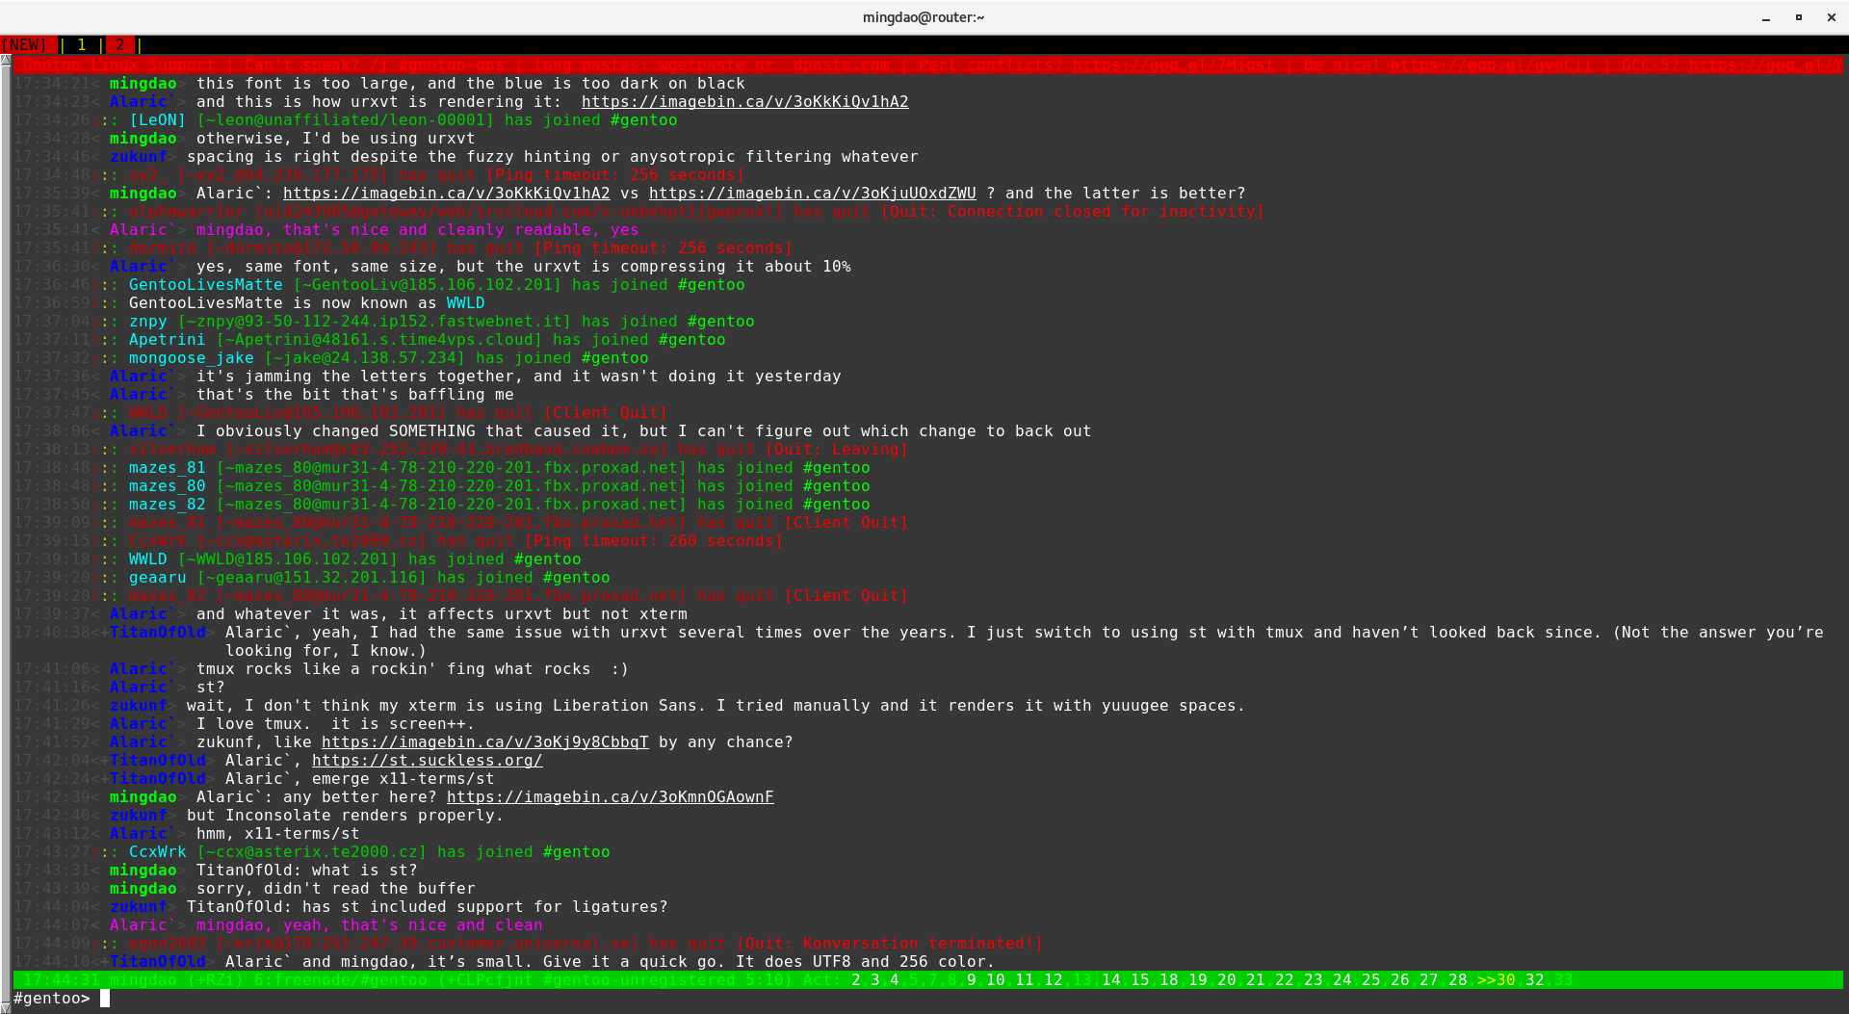Click the scrollbar up arrow
This screenshot has height=1014, width=1849.
tap(6, 61)
